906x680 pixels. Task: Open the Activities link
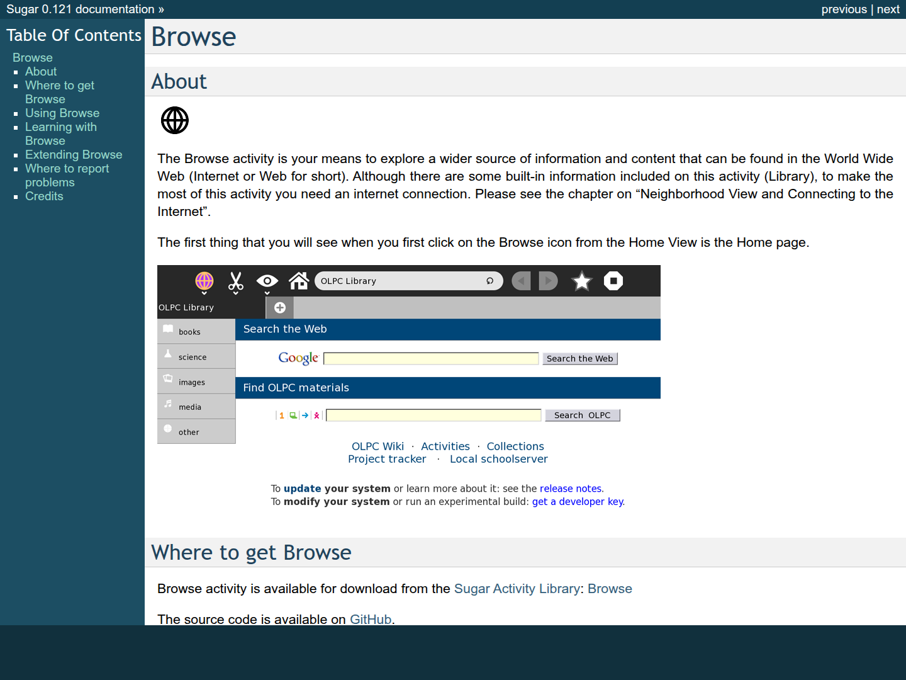click(x=445, y=446)
